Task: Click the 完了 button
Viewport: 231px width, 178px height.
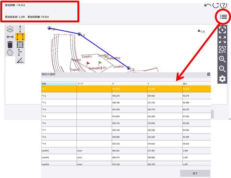Action: [195, 173]
